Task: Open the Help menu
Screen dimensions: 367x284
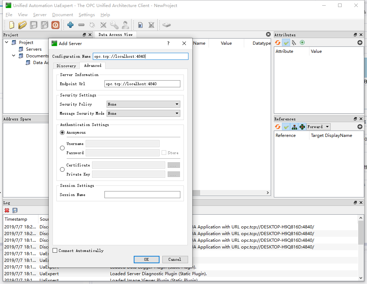Action: click(x=105, y=15)
